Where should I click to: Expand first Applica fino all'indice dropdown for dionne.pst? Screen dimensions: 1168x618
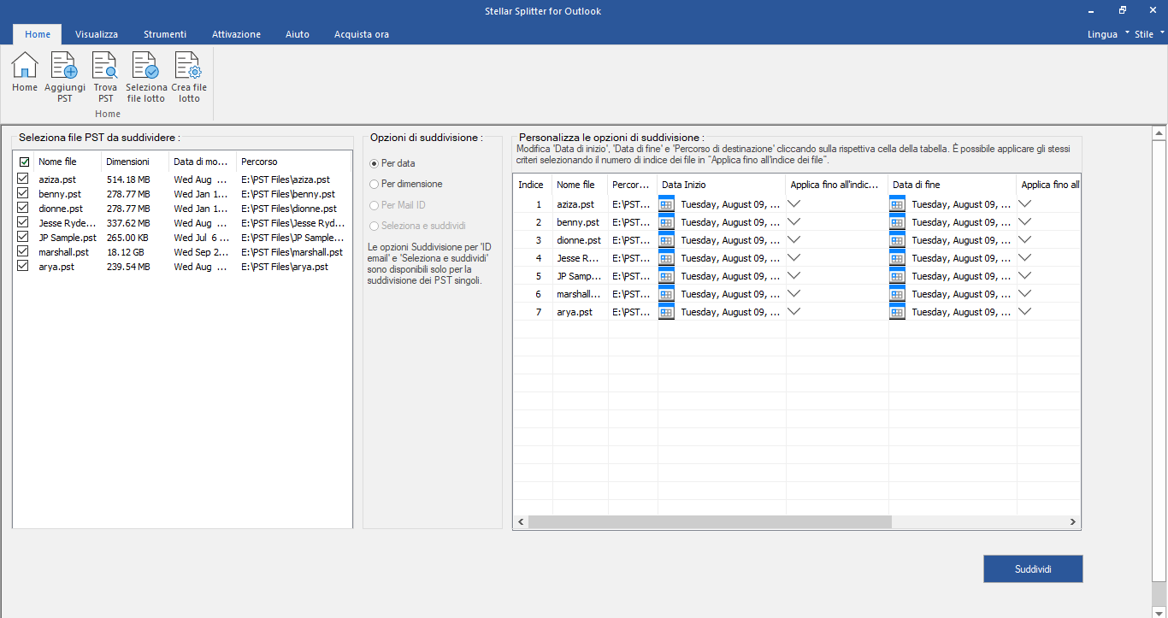794,239
